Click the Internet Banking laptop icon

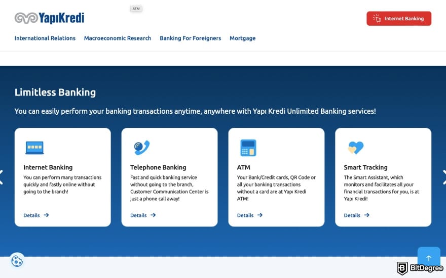[34, 148]
